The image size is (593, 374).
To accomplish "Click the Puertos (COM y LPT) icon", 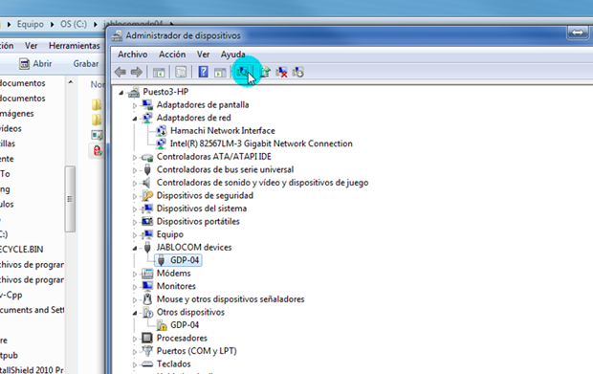I will pos(147,351).
